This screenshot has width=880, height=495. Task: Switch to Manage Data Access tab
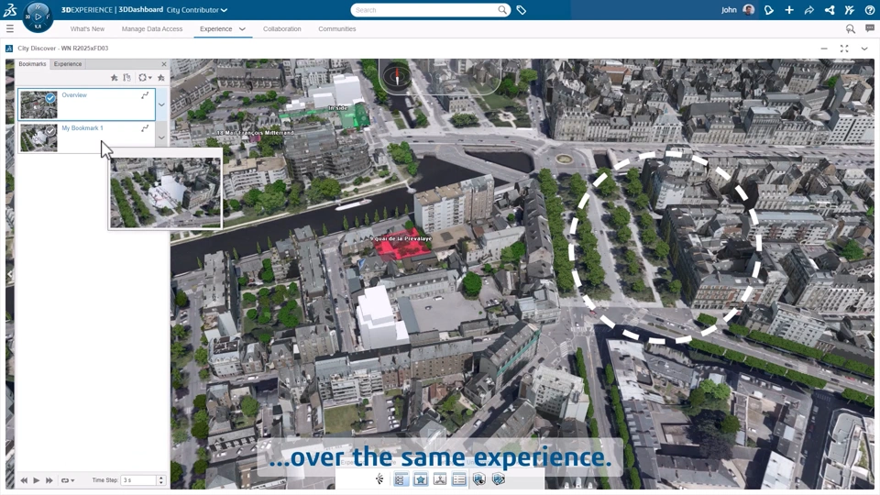pyautogui.click(x=152, y=28)
